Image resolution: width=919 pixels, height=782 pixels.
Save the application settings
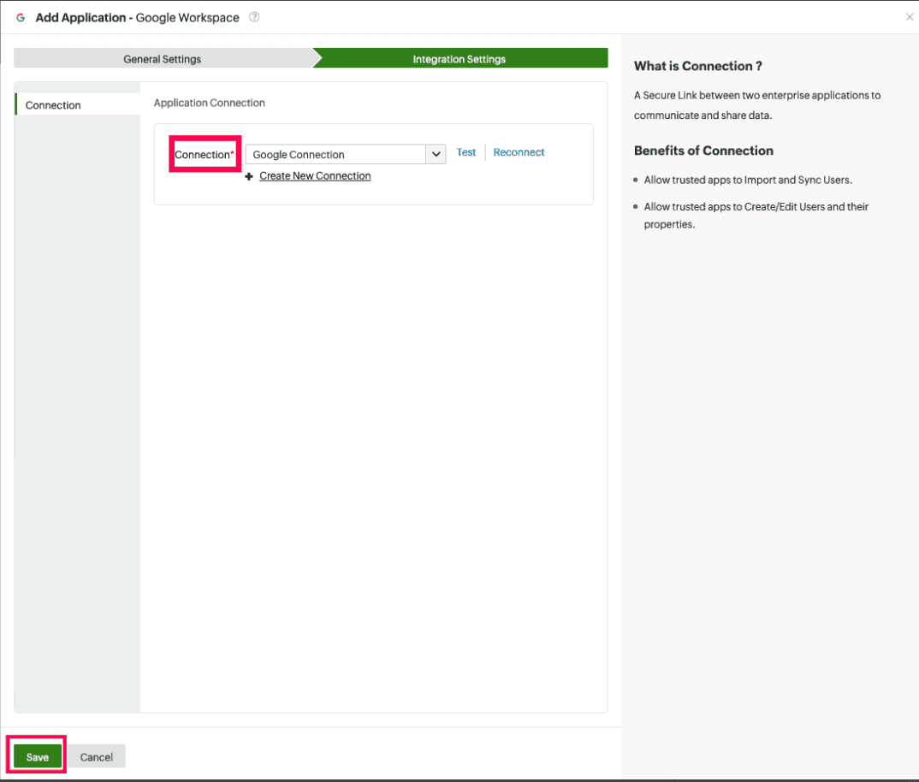coord(38,757)
